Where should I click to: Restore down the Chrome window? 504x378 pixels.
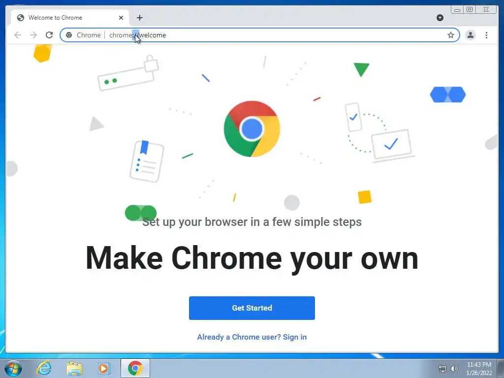click(470, 10)
